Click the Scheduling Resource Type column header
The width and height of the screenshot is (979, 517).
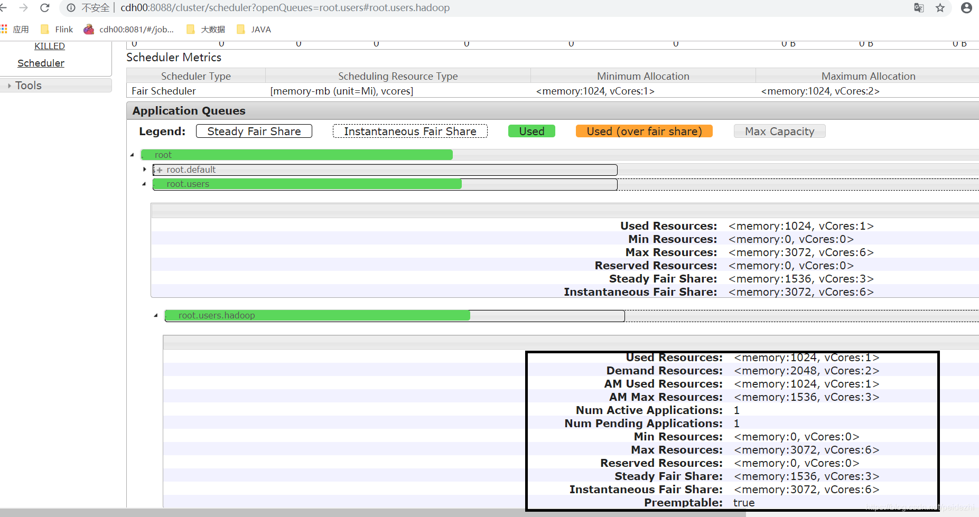[398, 76]
